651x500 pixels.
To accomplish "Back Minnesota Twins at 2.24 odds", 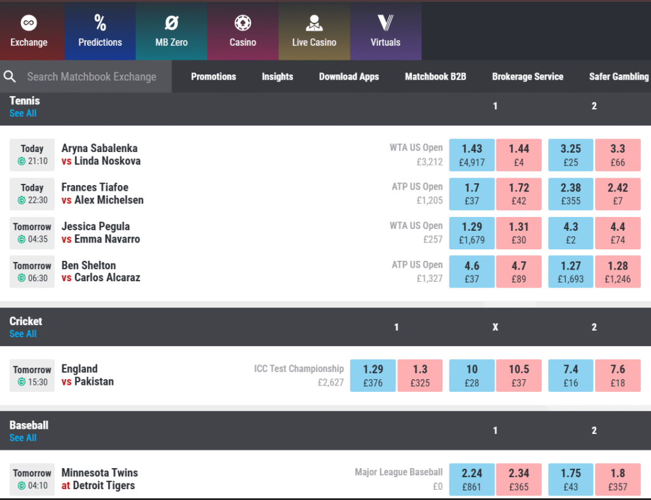I will (472, 479).
